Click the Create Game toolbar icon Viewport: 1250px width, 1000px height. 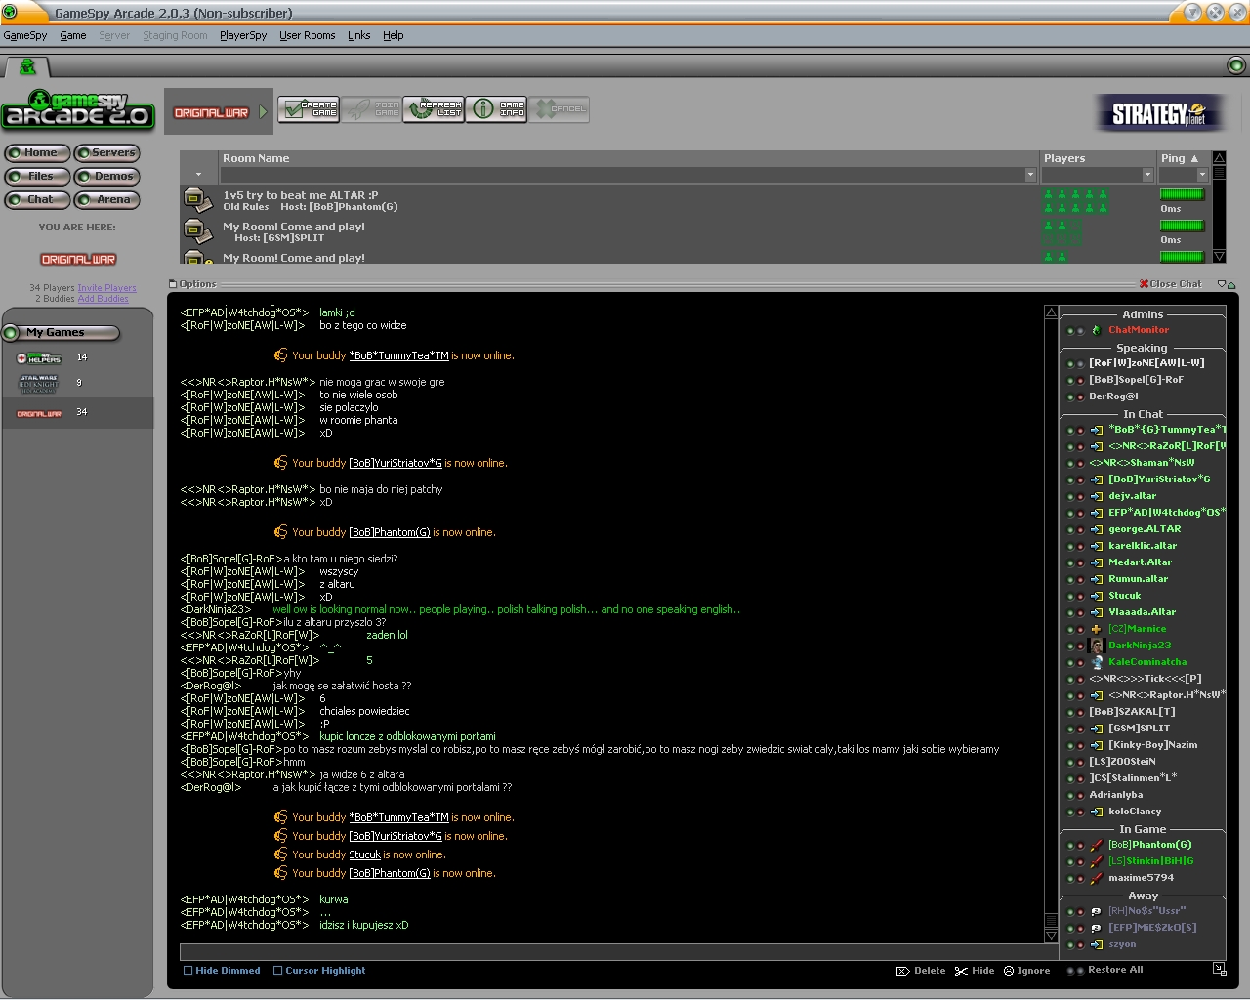(x=308, y=109)
